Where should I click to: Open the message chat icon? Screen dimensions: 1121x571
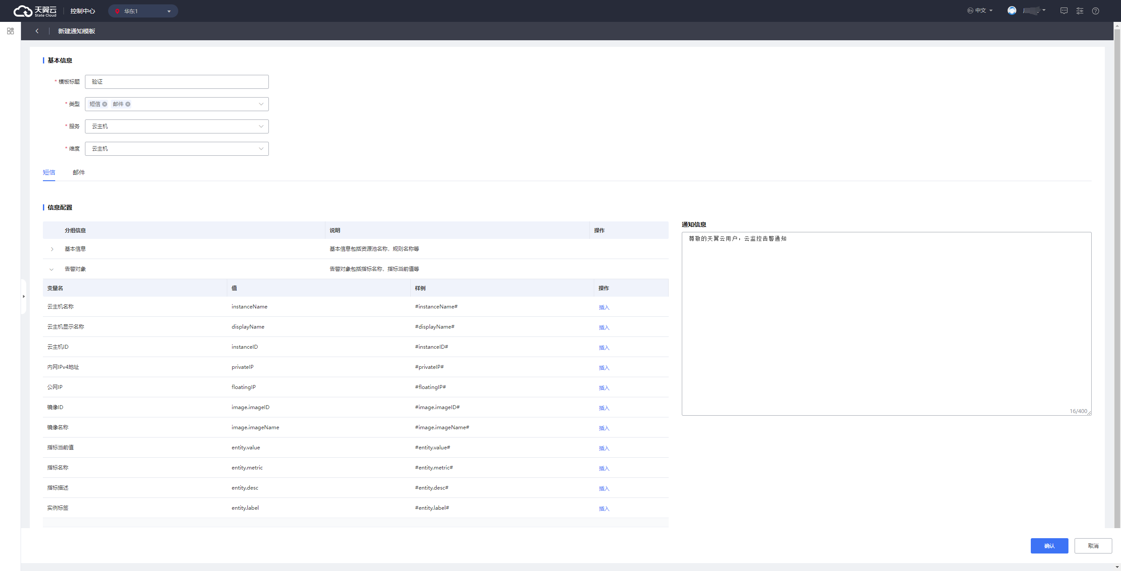click(x=1064, y=11)
